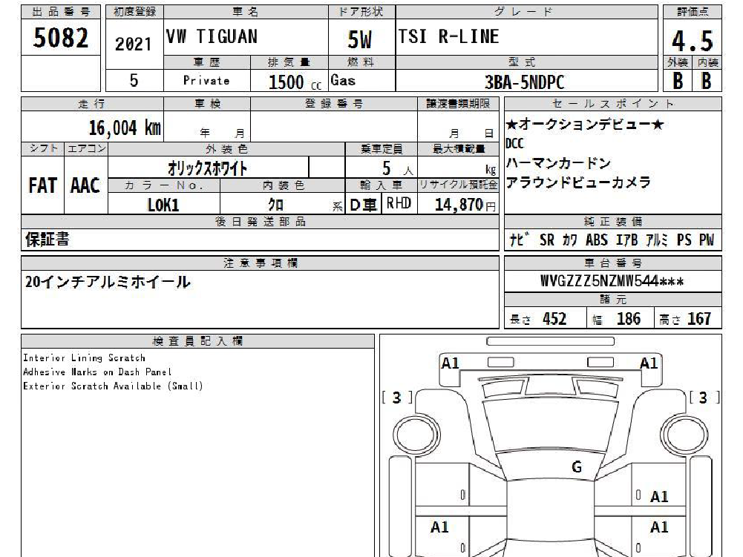The image size is (743, 557).
Task: Click the fuel type Gas
Action: (x=343, y=81)
